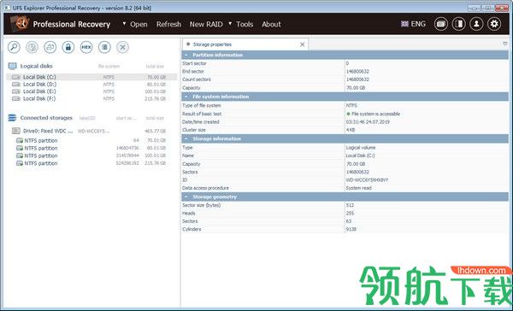Image resolution: width=513 pixels, height=311 pixels.
Task: Open settings via the gear icon
Action: click(x=494, y=24)
